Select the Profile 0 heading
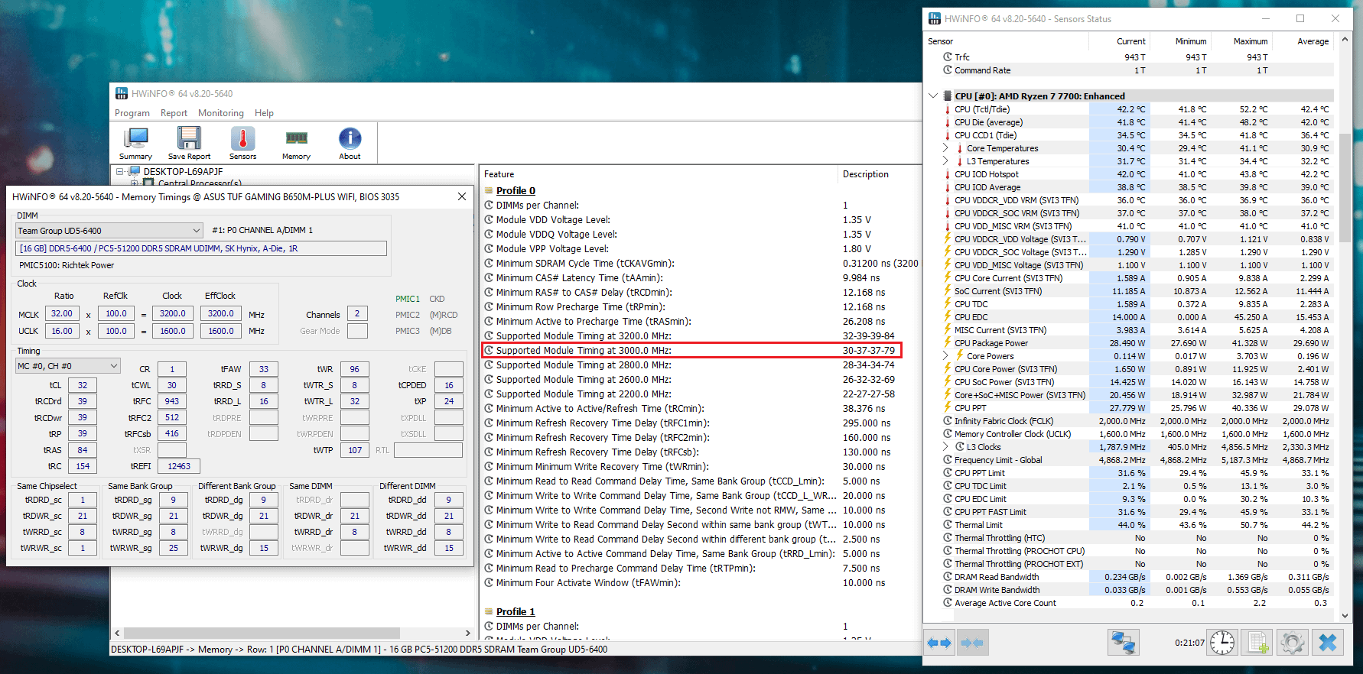The height and width of the screenshot is (674, 1363). coord(516,190)
